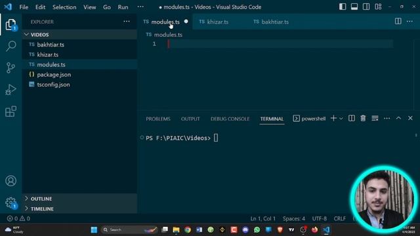
Task: Close the terminal panel
Action: tap(410, 118)
